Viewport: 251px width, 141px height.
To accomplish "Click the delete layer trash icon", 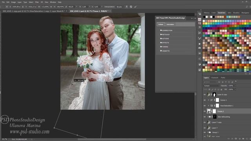I will 250,139.
